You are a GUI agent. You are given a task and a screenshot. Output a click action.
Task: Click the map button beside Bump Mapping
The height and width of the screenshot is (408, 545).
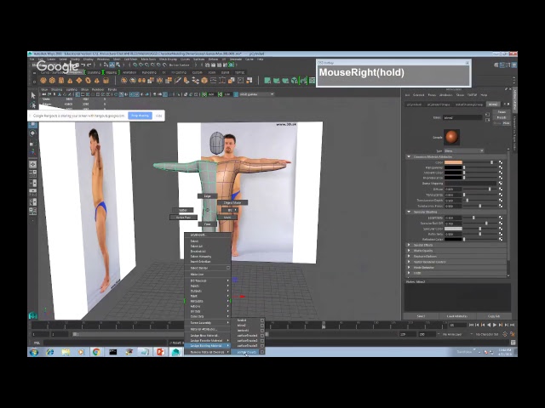[501, 184]
